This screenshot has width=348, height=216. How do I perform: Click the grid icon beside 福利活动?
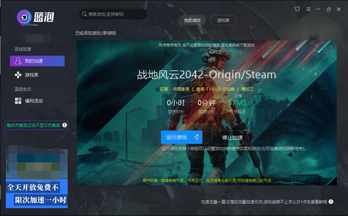[18, 101]
